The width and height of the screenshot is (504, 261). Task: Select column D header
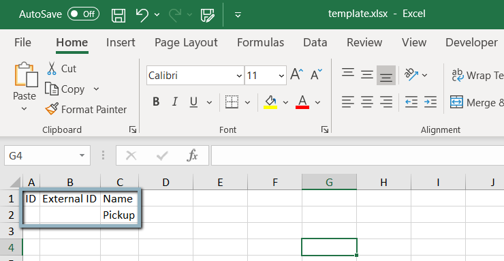click(166, 182)
